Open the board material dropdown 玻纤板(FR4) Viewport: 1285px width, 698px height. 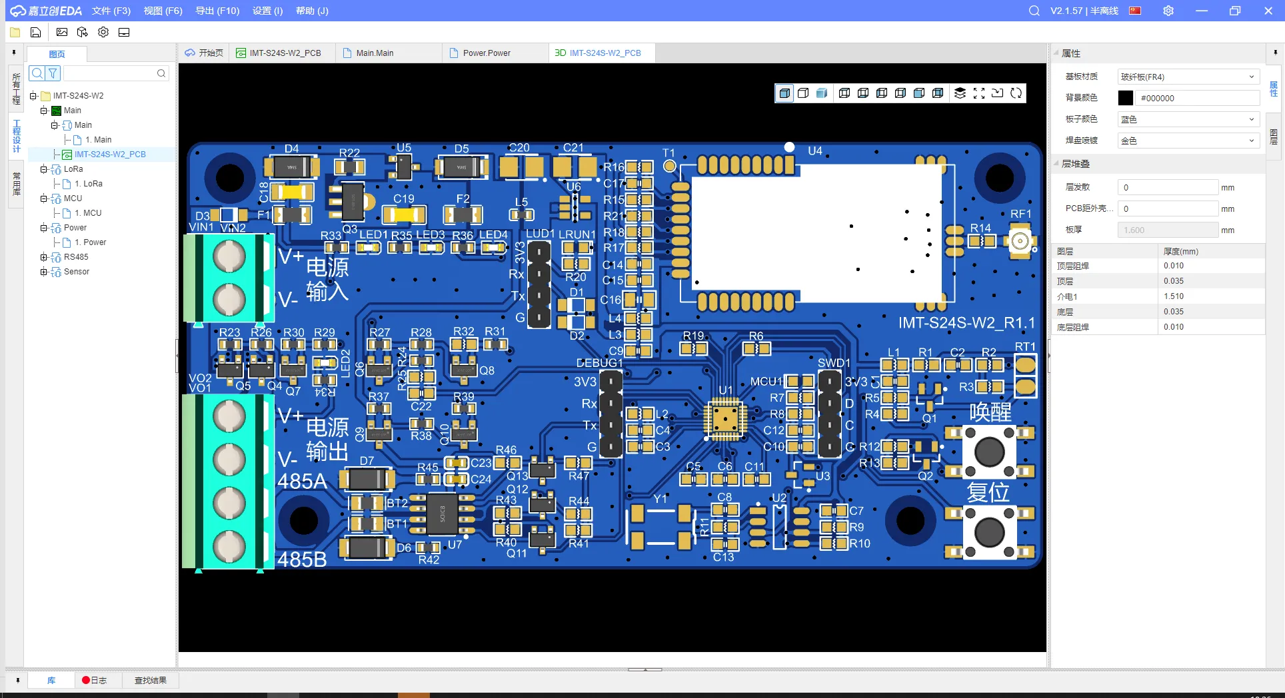[1188, 77]
